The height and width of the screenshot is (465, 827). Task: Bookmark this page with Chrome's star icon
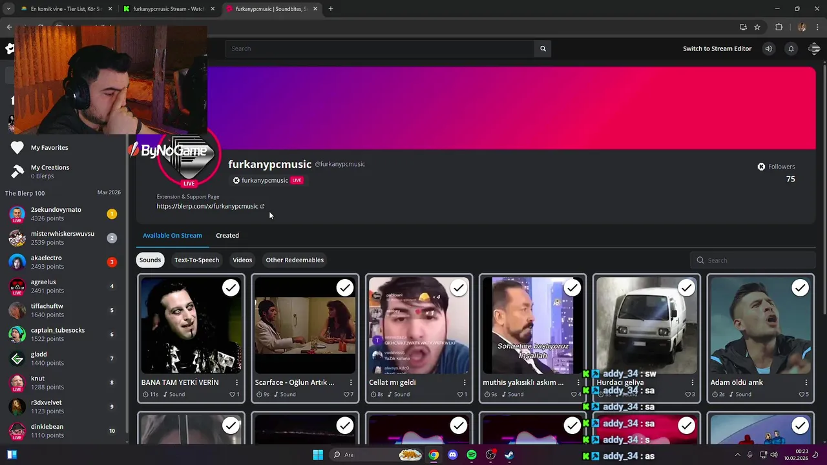coord(757,27)
